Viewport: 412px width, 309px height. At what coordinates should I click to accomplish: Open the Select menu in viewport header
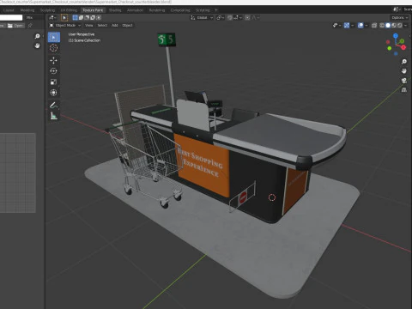pyautogui.click(x=102, y=26)
